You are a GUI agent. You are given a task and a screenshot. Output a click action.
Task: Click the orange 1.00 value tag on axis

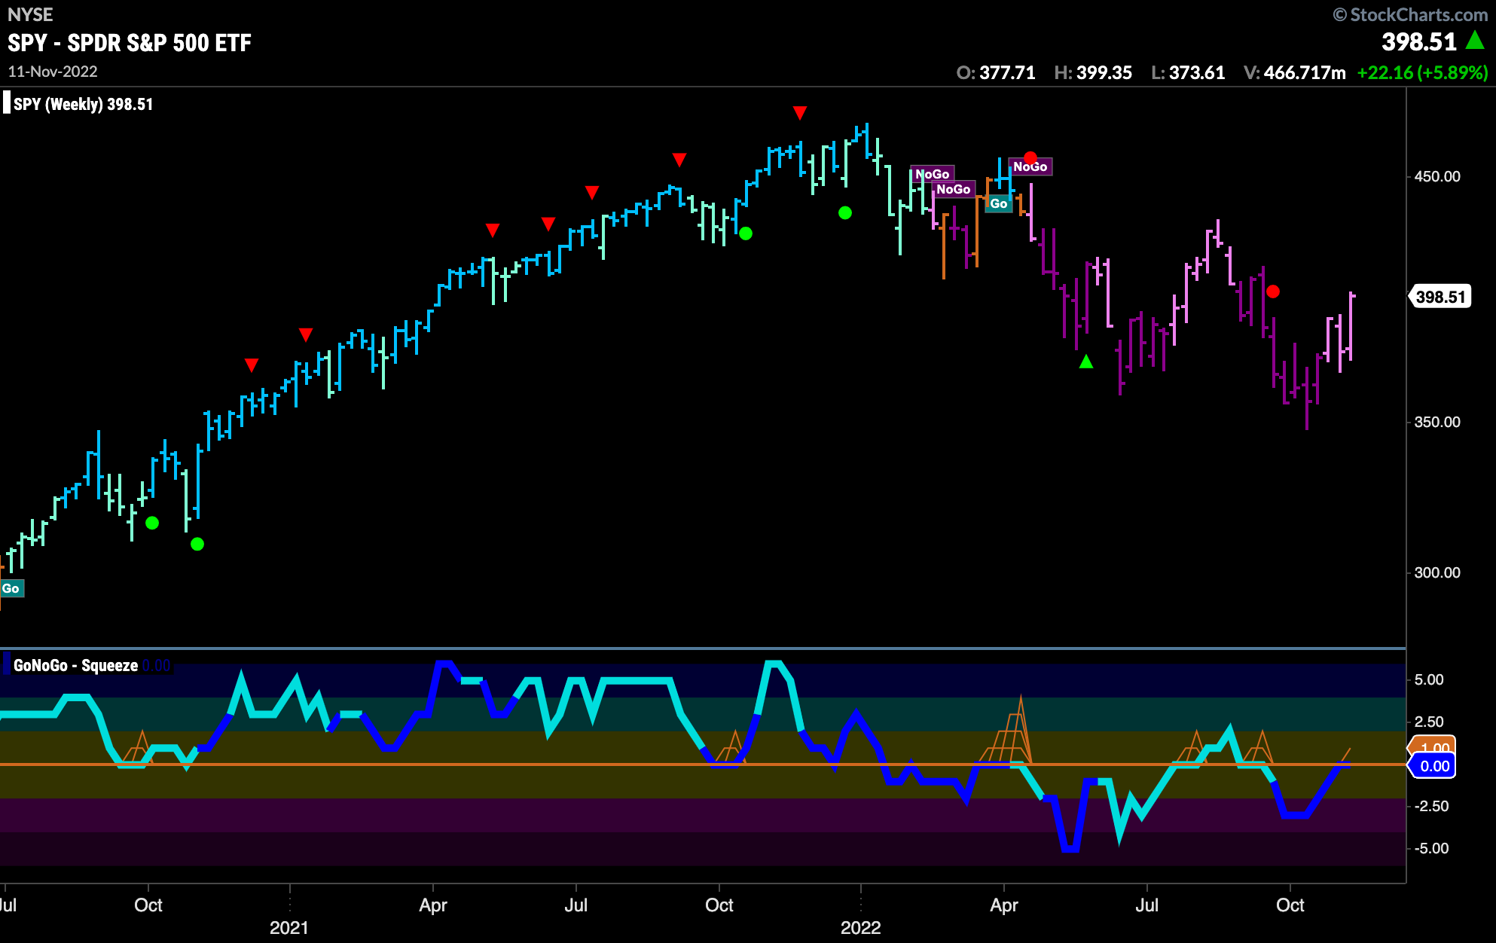coord(1433,746)
